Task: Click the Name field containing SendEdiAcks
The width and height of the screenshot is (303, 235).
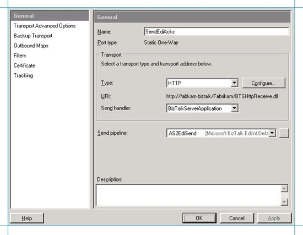Action: click(217, 32)
